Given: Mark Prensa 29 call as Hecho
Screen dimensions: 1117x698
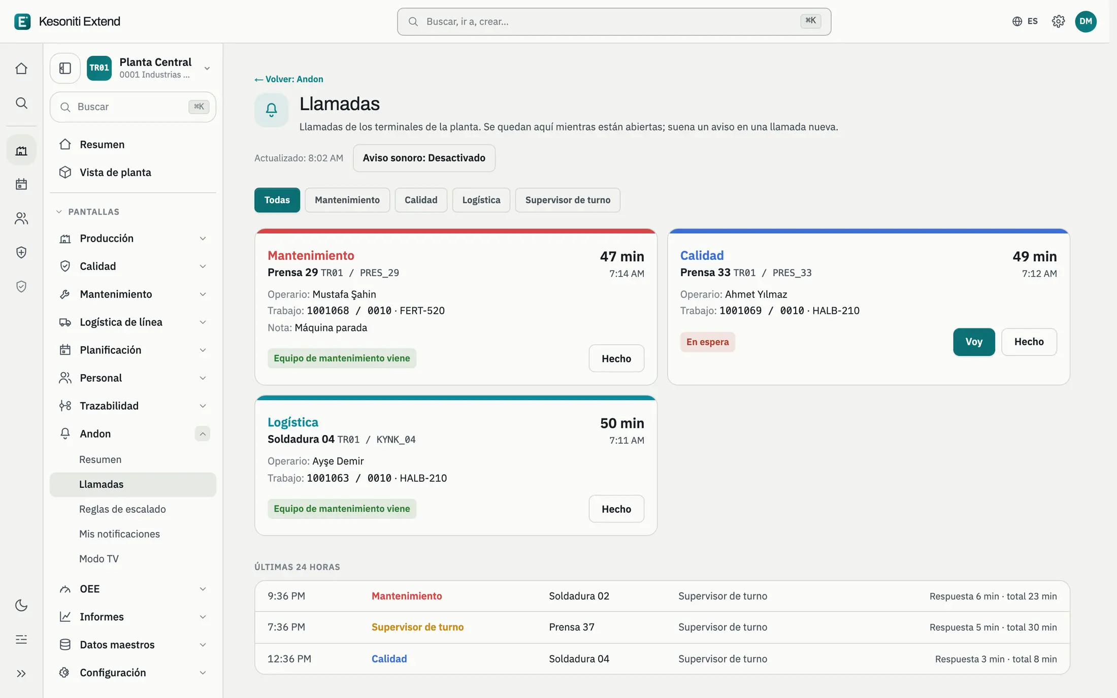Looking at the screenshot, I should 616,358.
